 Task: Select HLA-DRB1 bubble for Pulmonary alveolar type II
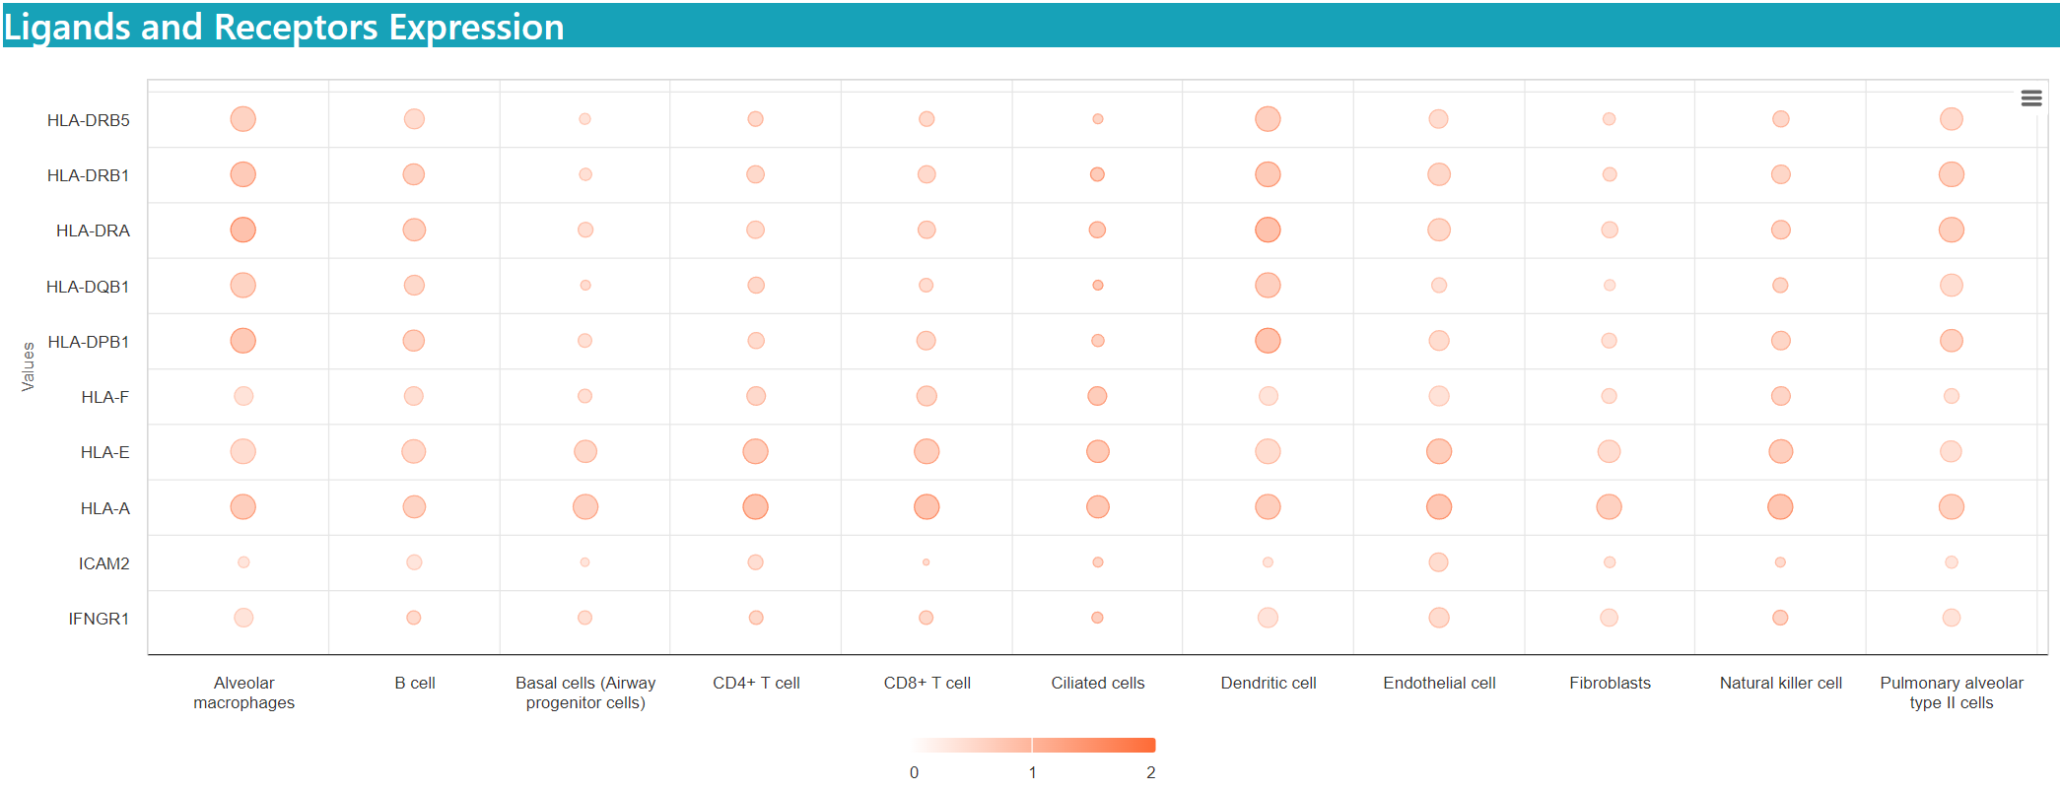click(x=1952, y=174)
